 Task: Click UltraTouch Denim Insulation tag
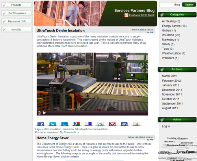tap(91, 129)
